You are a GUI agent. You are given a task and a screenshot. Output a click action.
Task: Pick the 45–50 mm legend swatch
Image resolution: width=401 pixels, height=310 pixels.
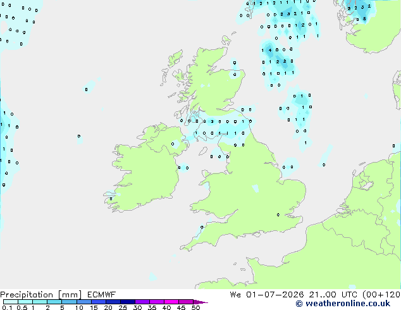coord(186,302)
